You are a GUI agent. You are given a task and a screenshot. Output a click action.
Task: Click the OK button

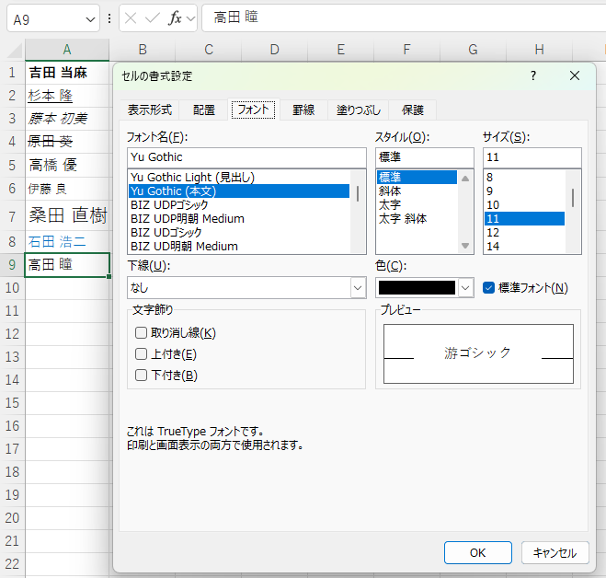[477, 553]
